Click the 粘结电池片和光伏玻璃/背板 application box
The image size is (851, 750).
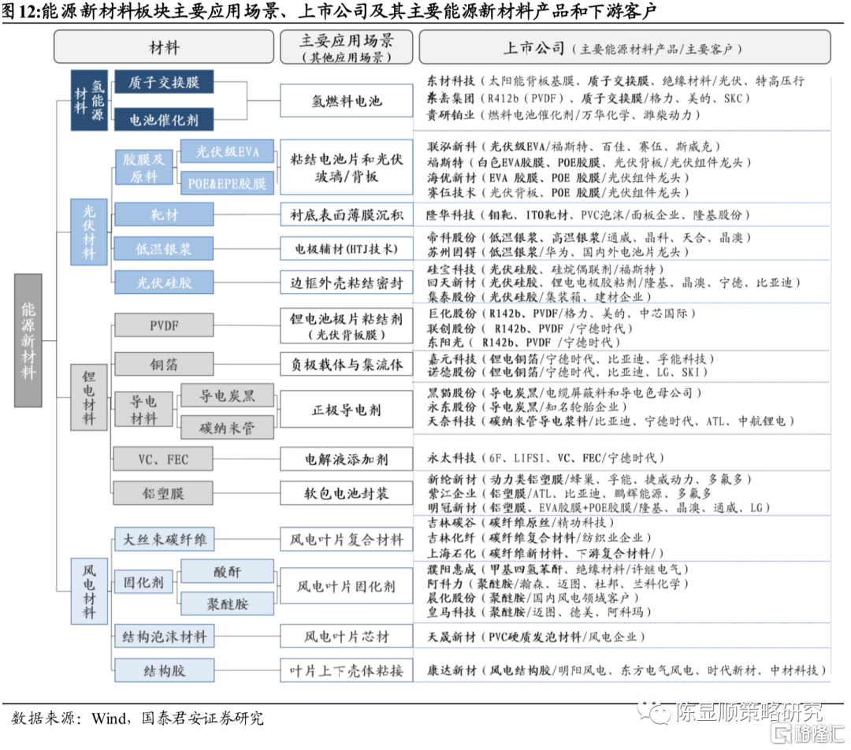[346, 167]
